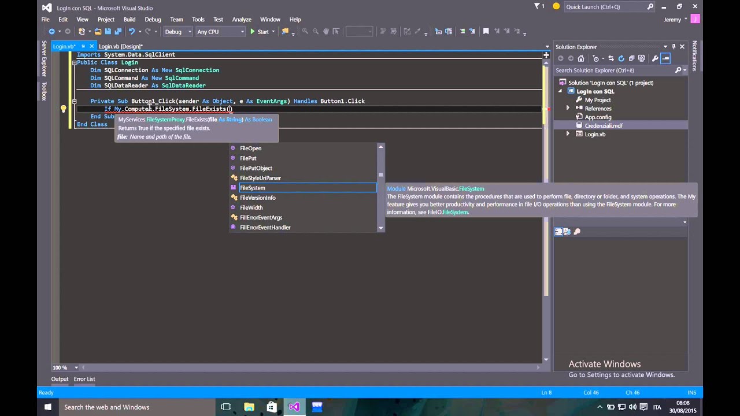
Task: Click the Show All Files icon
Action: click(x=642, y=58)
